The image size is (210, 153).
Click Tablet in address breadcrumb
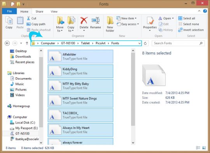85,43
